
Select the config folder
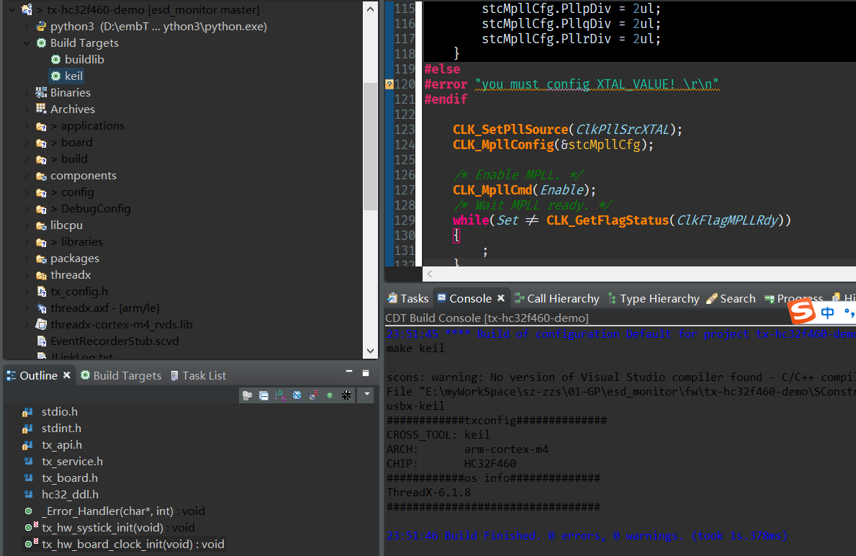click(x=78, y=192)
